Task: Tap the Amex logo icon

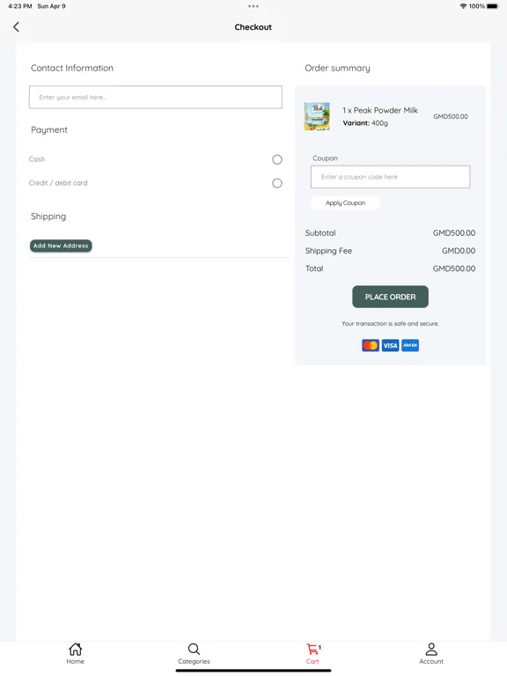Action: tap(410, 345)
